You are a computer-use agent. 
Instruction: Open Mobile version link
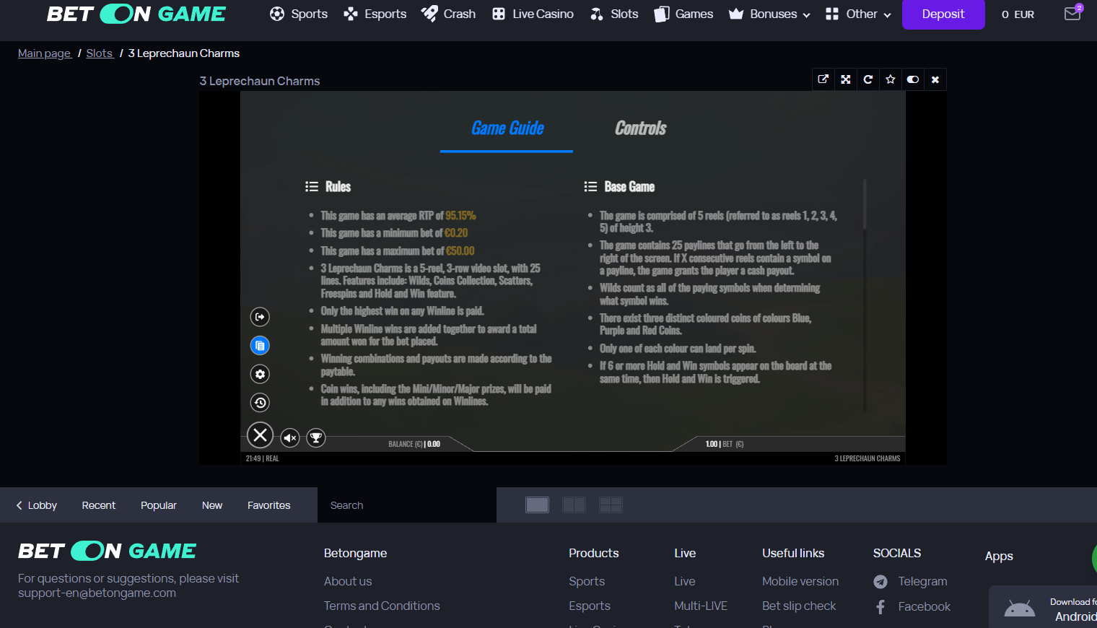800,581
